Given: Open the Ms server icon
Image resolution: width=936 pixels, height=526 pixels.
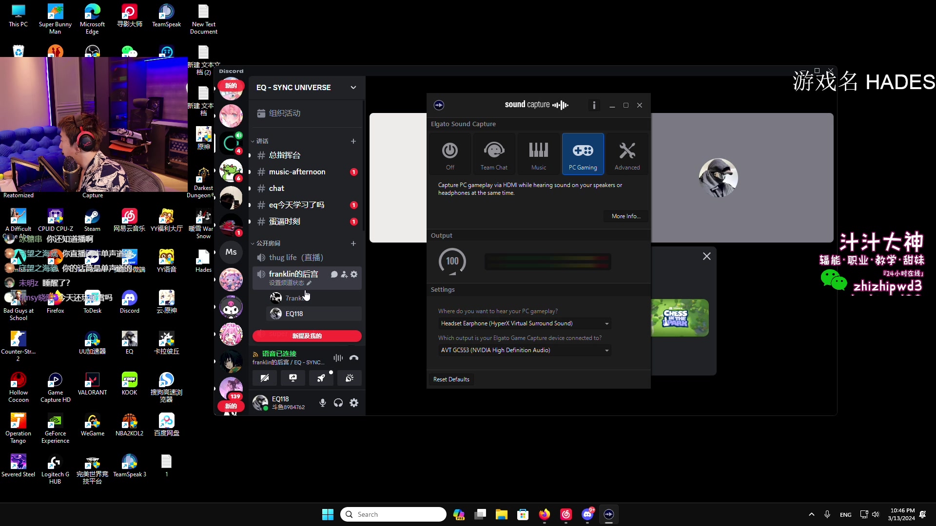Looking at the screenshot, I should pyautogui.click(x=231, y=252).
